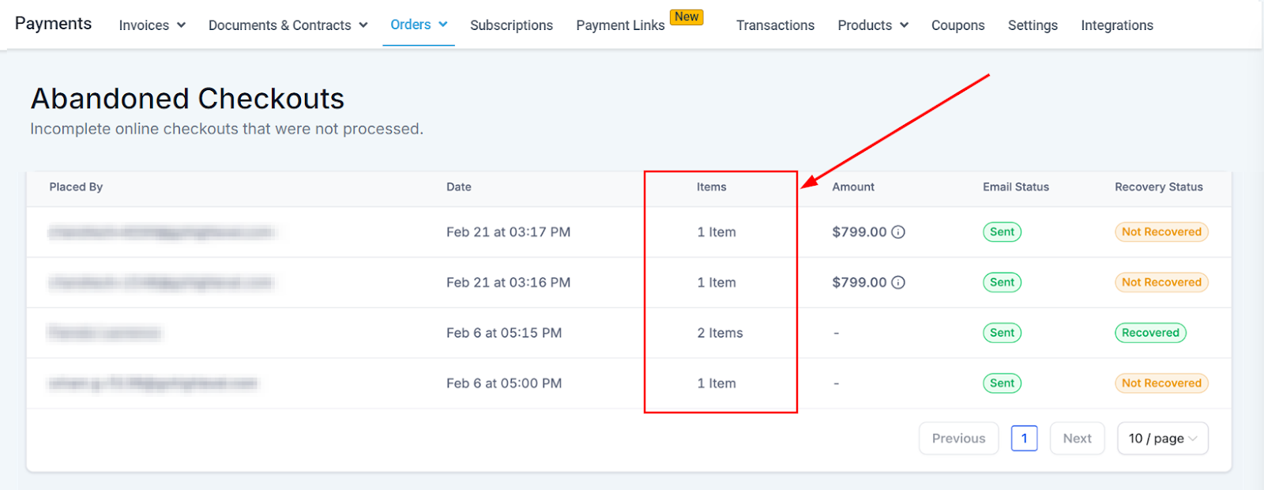Click the Amount column header
Image resolution: width=1264 pixels, height=490 pixels.
(853, 187)
